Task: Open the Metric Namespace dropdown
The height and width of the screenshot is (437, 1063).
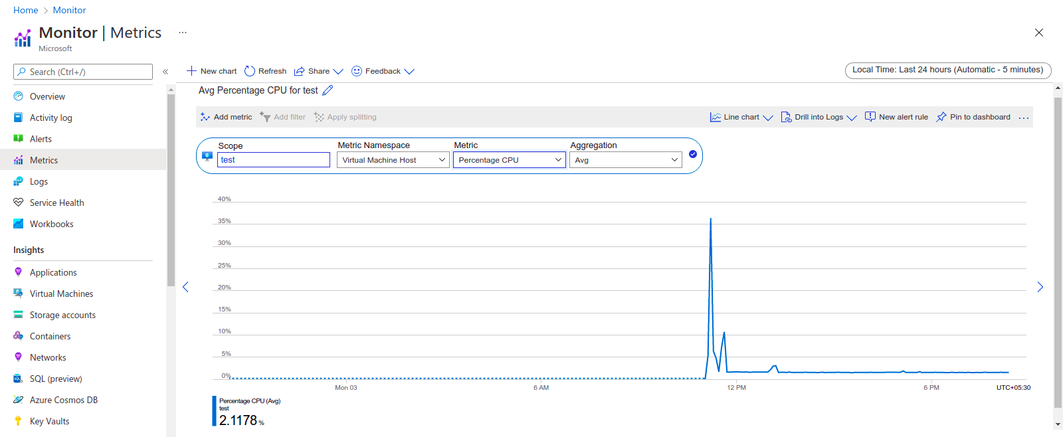Action: point(393,160)
